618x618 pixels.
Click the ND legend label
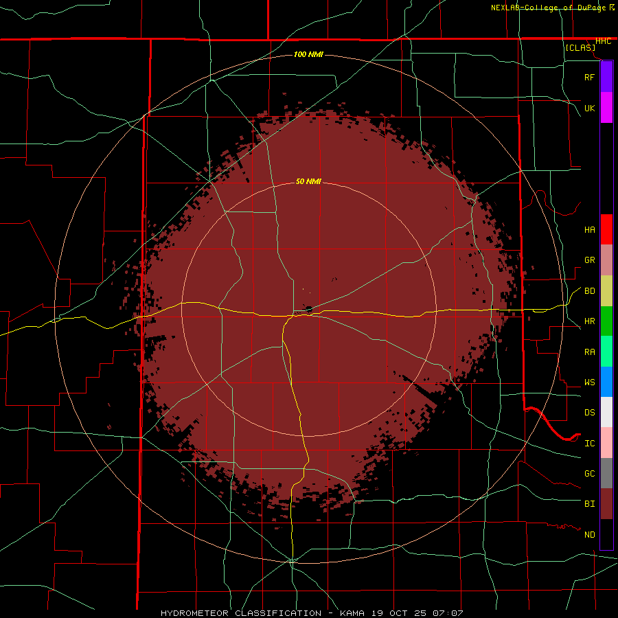[x=589, y=535]
